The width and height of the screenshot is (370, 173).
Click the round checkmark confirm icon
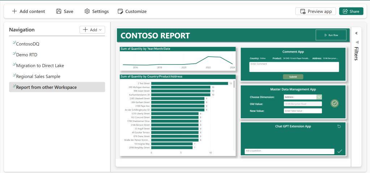(x=335, y=103)
